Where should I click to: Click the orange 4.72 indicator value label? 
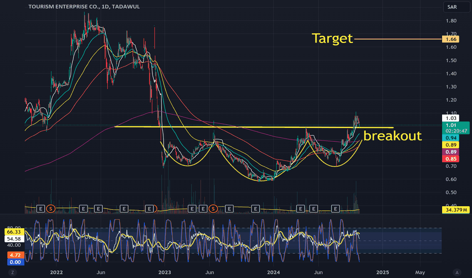[15, 255]
